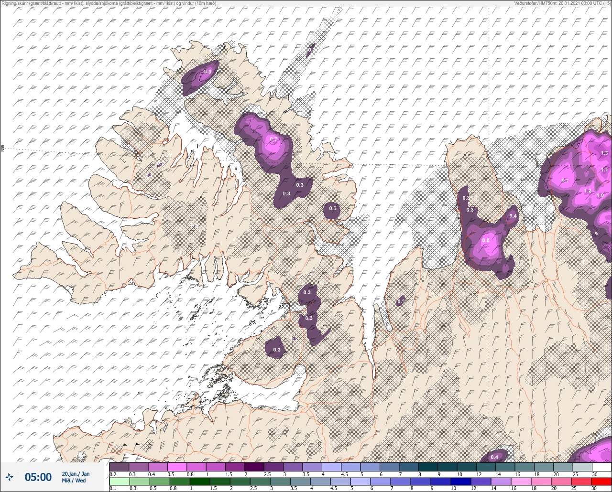612x492 pixels.
Task: Pick lower-row pale green swatch labeled 0.1
Action: click(119, 481)
